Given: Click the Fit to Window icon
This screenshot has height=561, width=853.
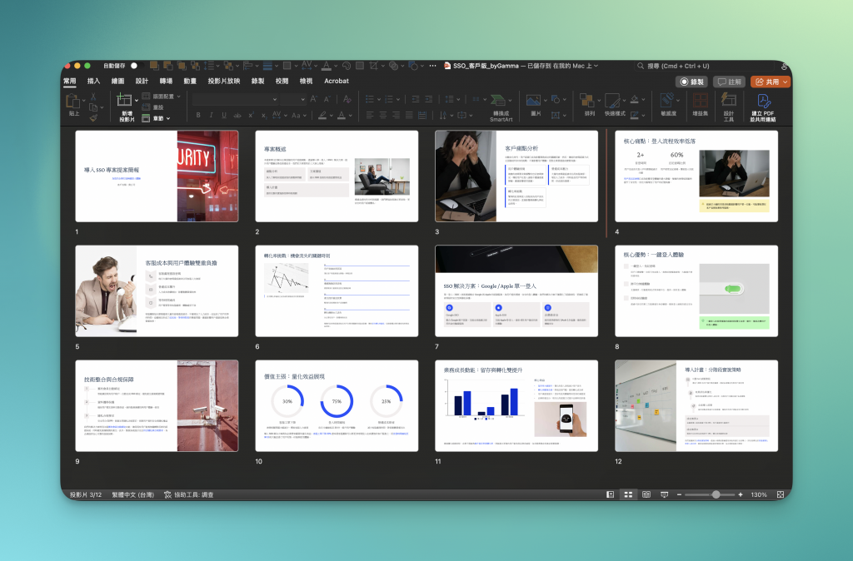Looking at the screenshot, I should pyautogui.click(x=780, y=494).
